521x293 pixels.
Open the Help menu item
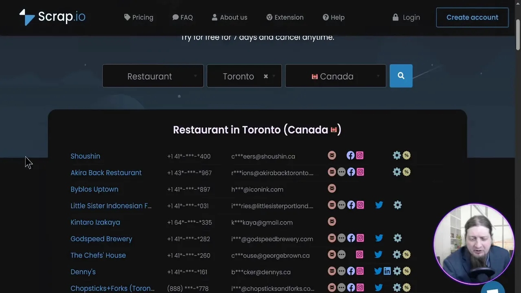[334, 17]
